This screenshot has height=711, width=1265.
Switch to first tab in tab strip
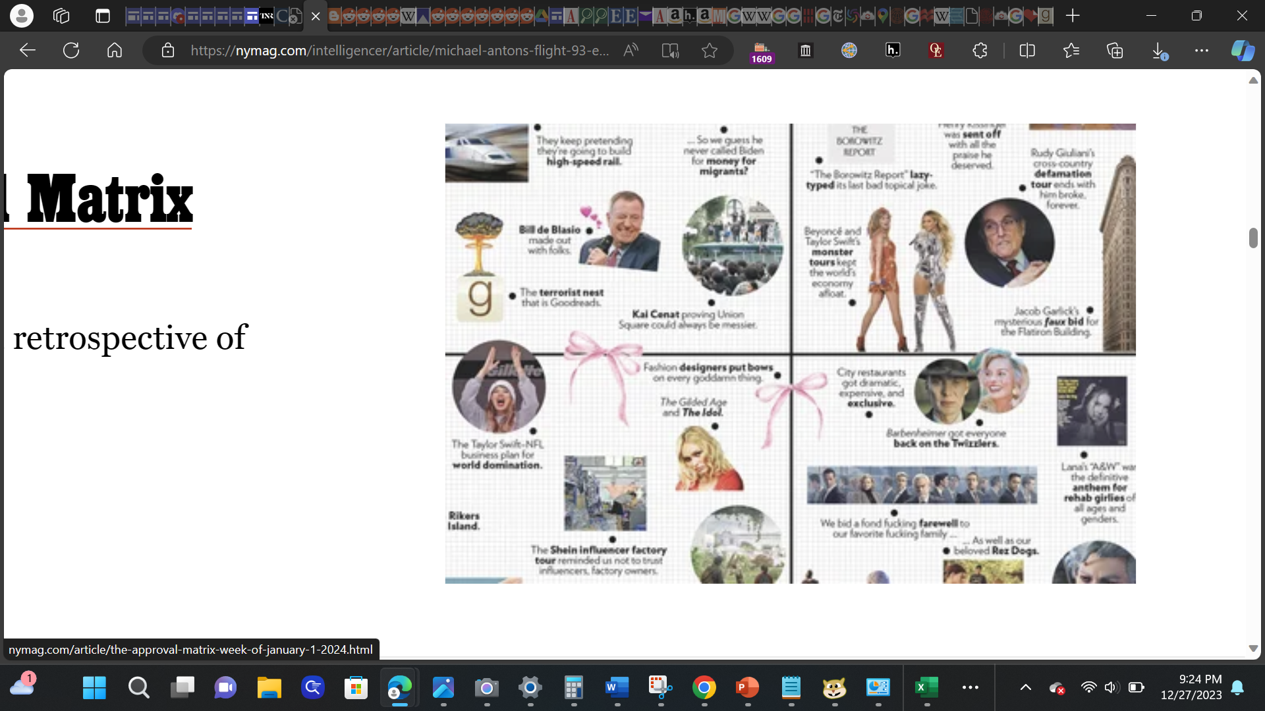(133, 16)
